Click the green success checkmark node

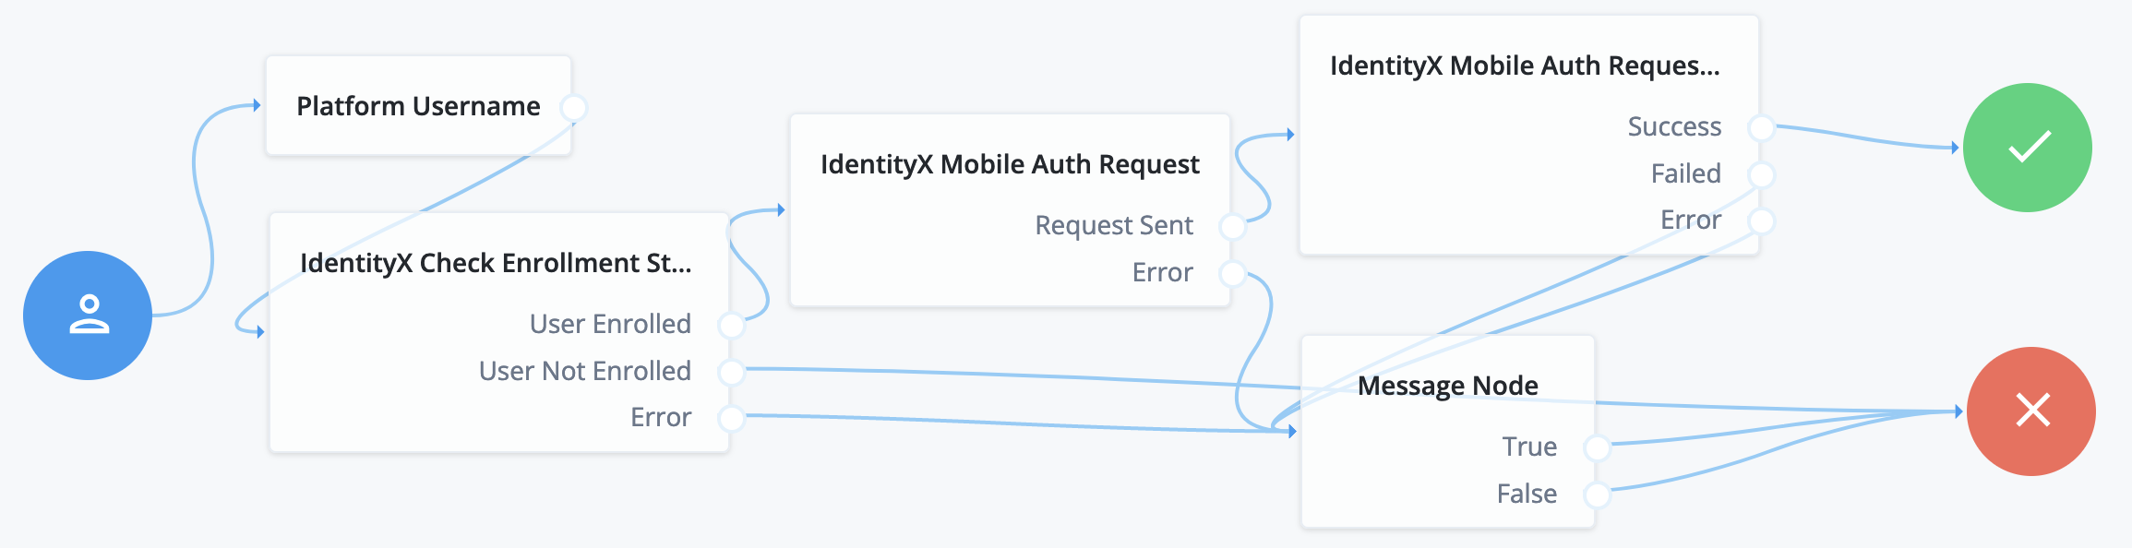pos(2028,148)
